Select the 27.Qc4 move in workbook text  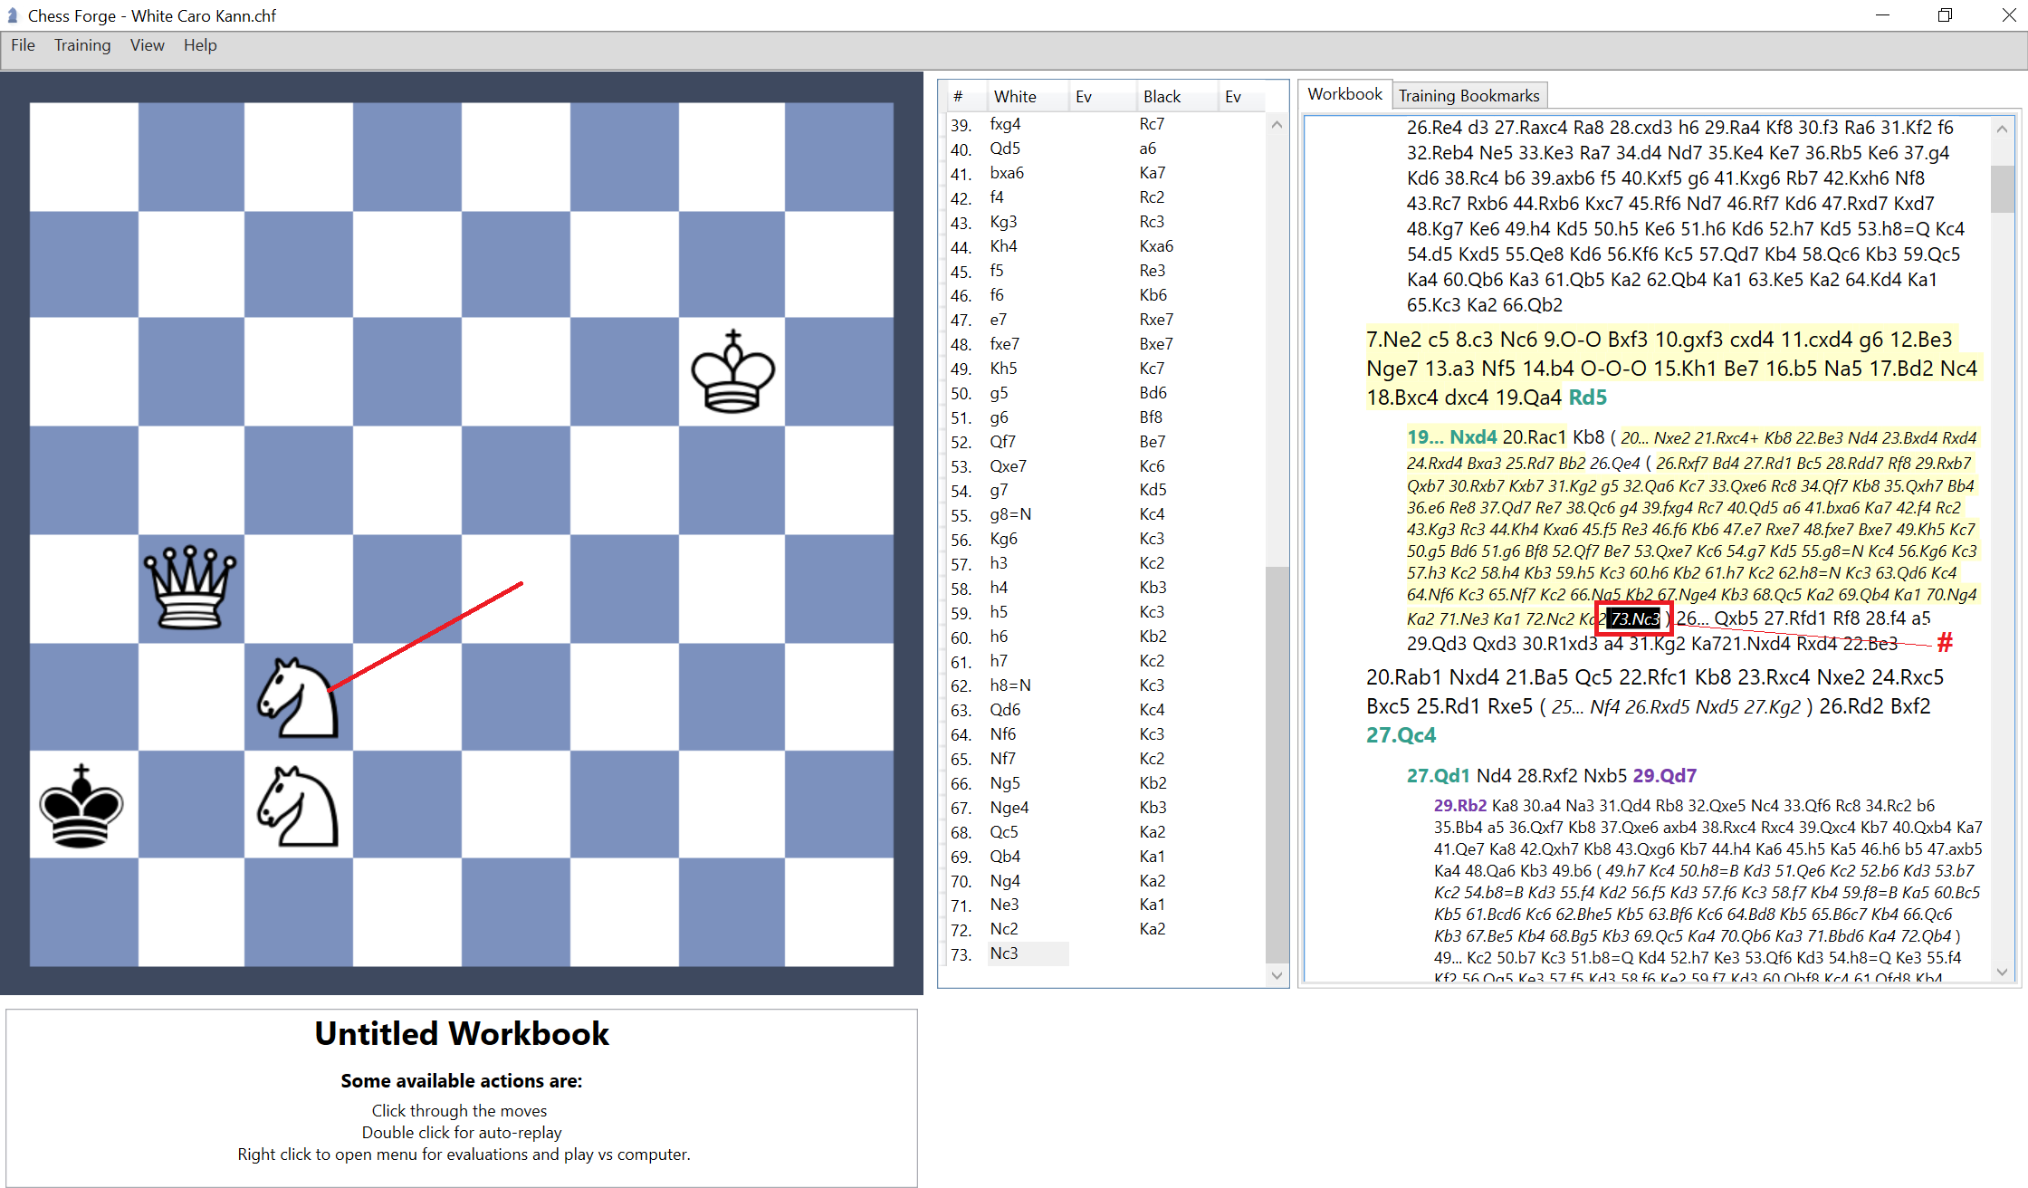pyautogui.click(x=1401, y=734)
